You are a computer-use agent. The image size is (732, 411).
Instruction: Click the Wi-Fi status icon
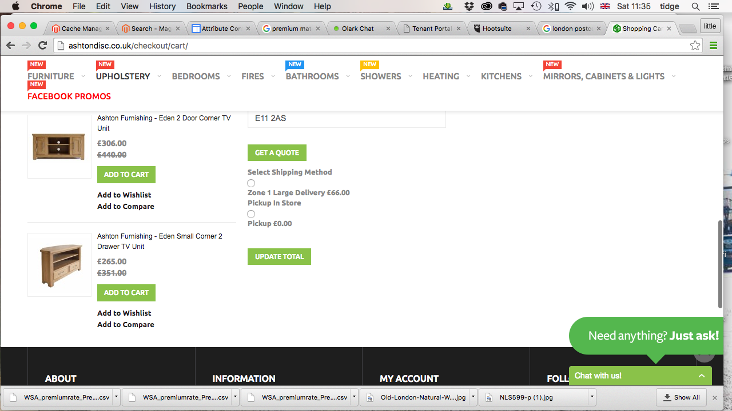tap(570, 6)
